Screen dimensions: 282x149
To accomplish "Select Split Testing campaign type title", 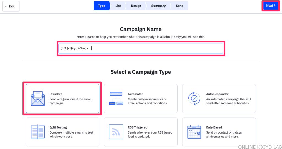I will (58, 127).
